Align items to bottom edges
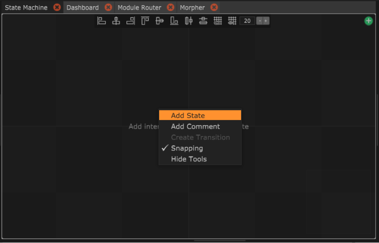This screenshot has height=243, width=379. pos(174,21)
